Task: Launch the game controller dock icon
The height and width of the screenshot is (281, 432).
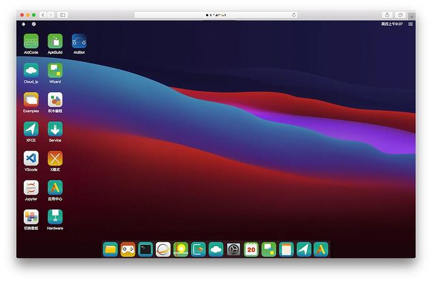Action: coord(128,249)
